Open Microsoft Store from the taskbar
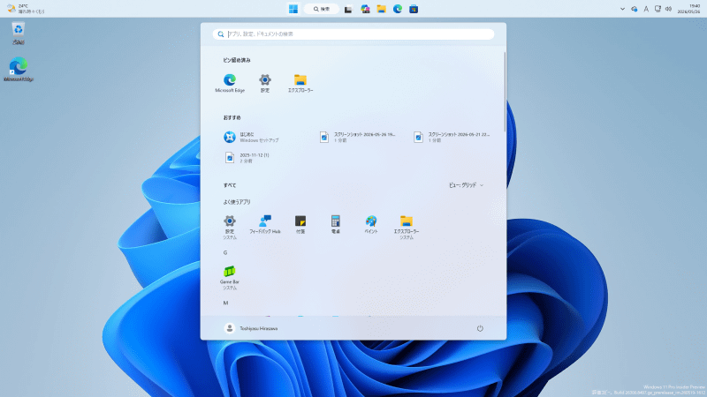 414,9
